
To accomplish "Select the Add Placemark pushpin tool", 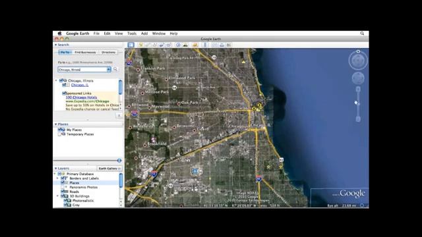I will pos(140,45).
